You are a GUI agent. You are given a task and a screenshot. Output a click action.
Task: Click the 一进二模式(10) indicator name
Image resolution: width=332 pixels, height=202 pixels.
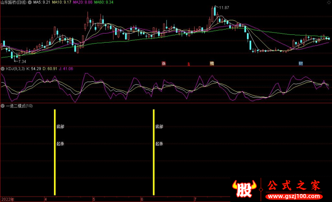pos(19,106)
